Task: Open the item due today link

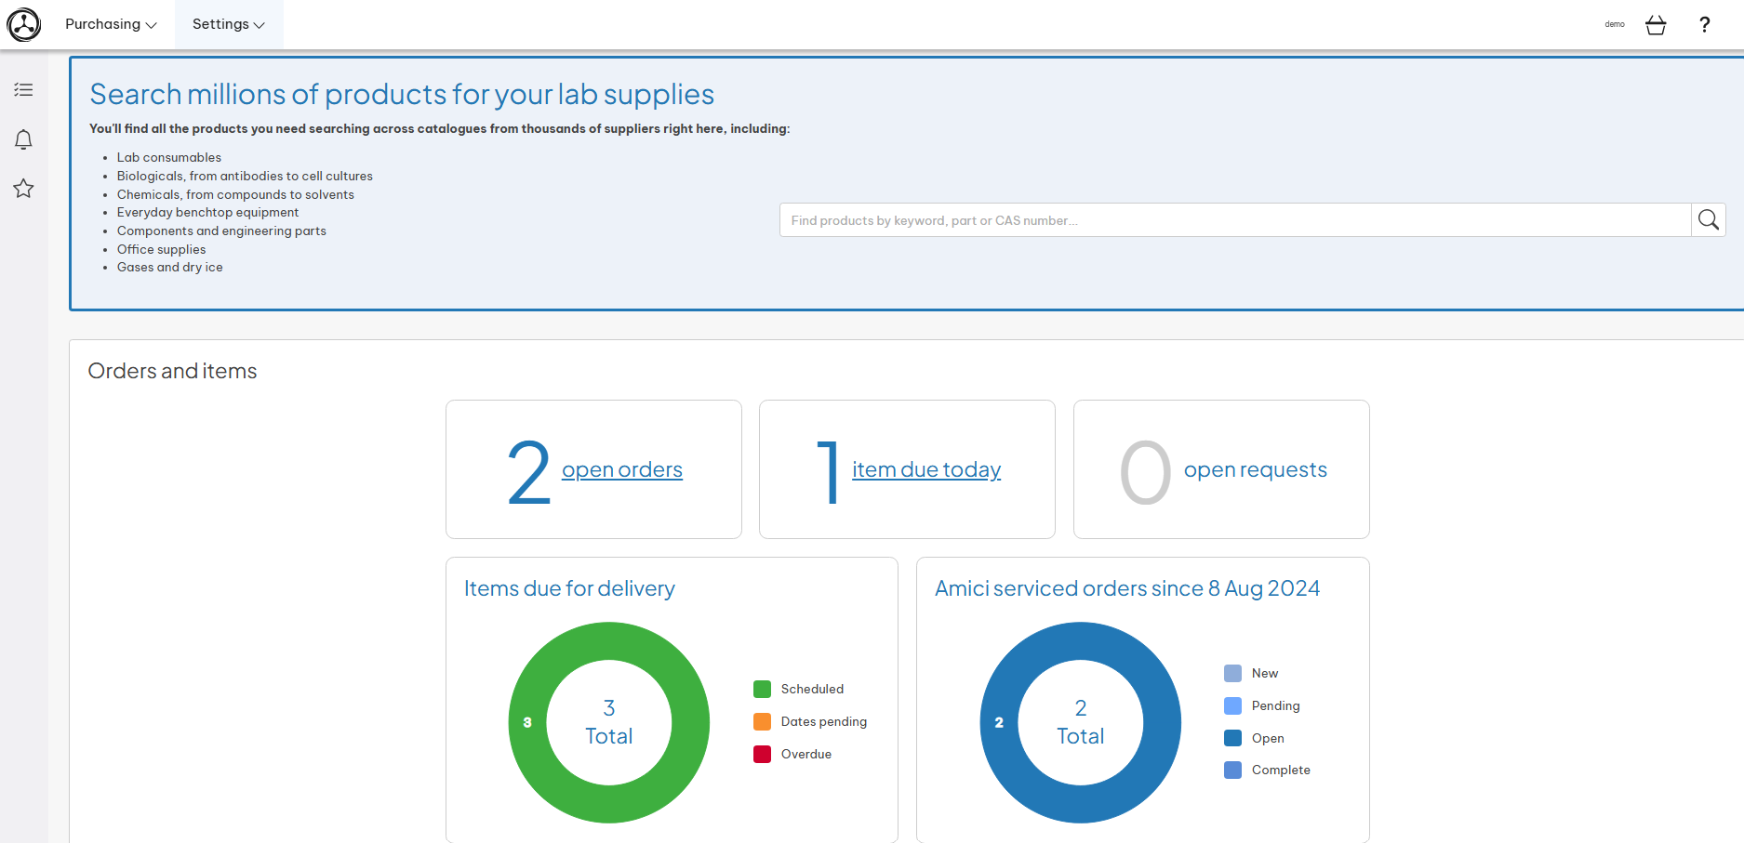Action: (x=925, y=470)
